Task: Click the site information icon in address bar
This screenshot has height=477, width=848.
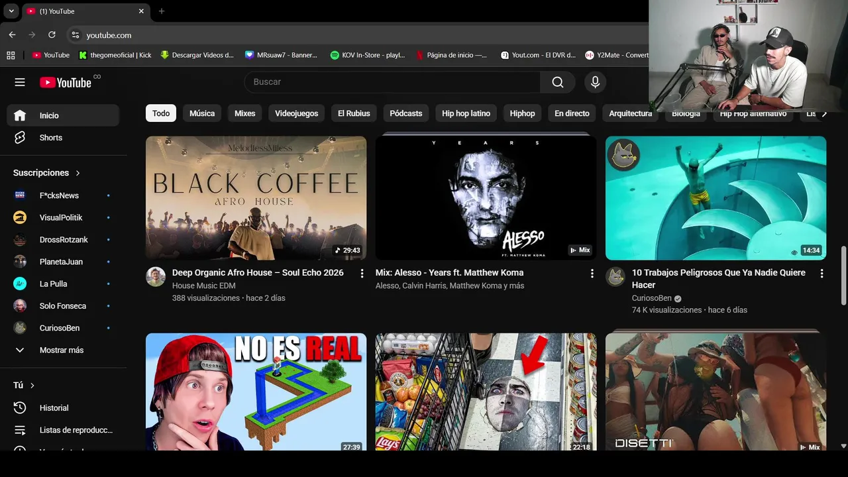Action: 76,35
